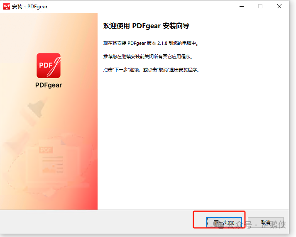This screenshot has width=296, height=237.
Task: Click the PDFgear icon in the title bar
Action: (6, 6)
